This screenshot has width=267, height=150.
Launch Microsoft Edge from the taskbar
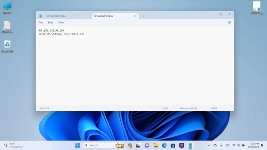tap(164, 145)
